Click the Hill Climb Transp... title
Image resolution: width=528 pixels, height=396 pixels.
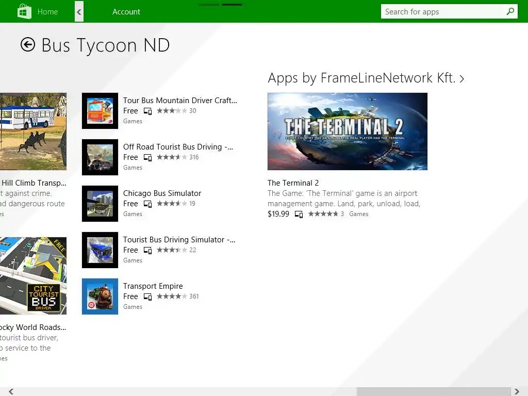point(34,183)
